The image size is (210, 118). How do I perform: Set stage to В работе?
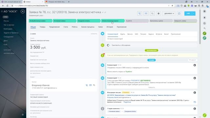coord(137,21)
